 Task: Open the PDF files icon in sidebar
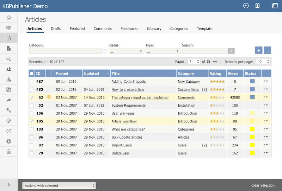pyautogui.click(x=8, y=48)
